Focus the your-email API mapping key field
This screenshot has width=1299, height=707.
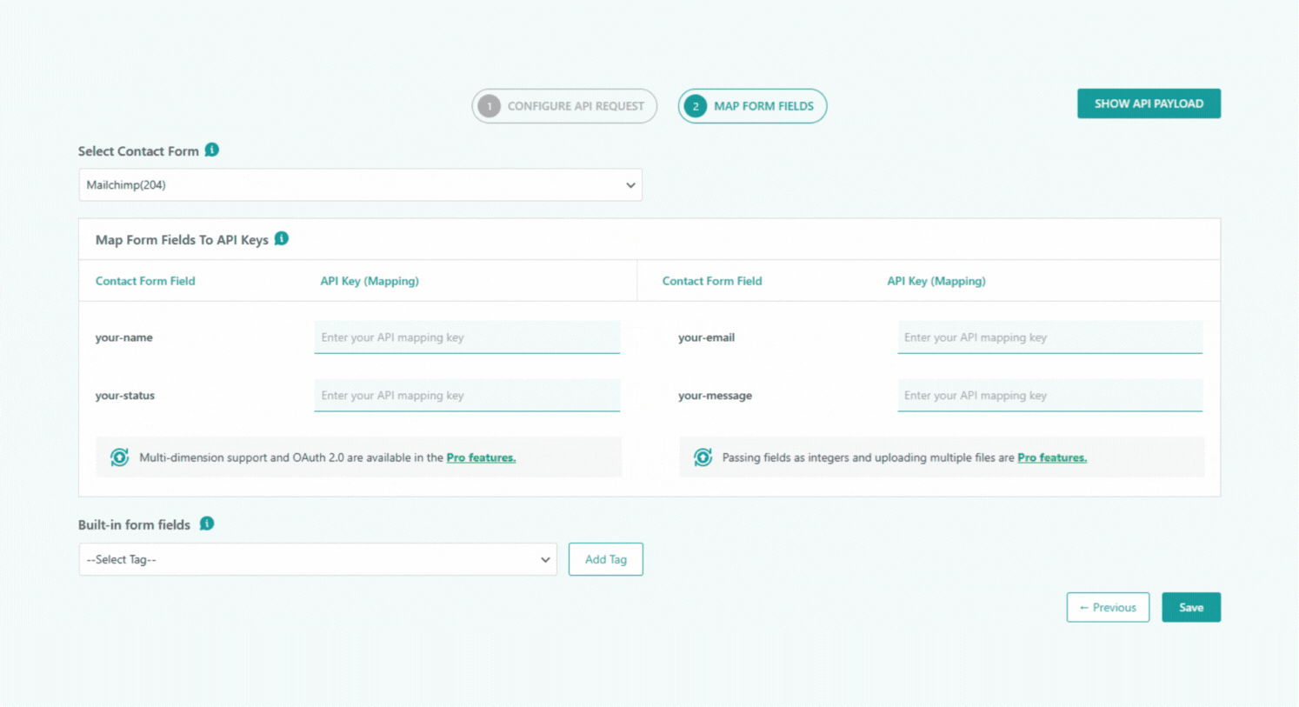click(x=1049, y=337)
